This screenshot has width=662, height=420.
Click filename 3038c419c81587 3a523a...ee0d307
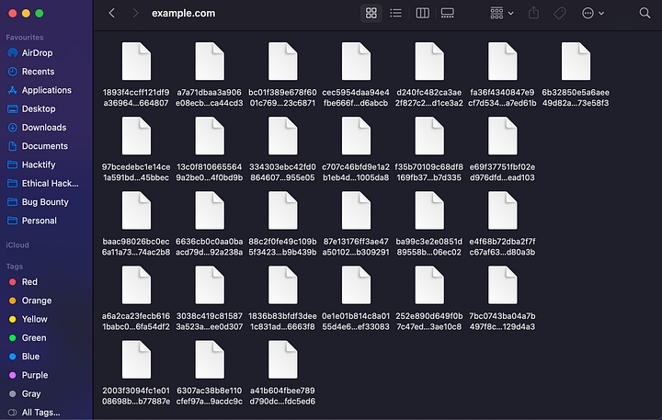pyautogui.click(x=210, y=322)
